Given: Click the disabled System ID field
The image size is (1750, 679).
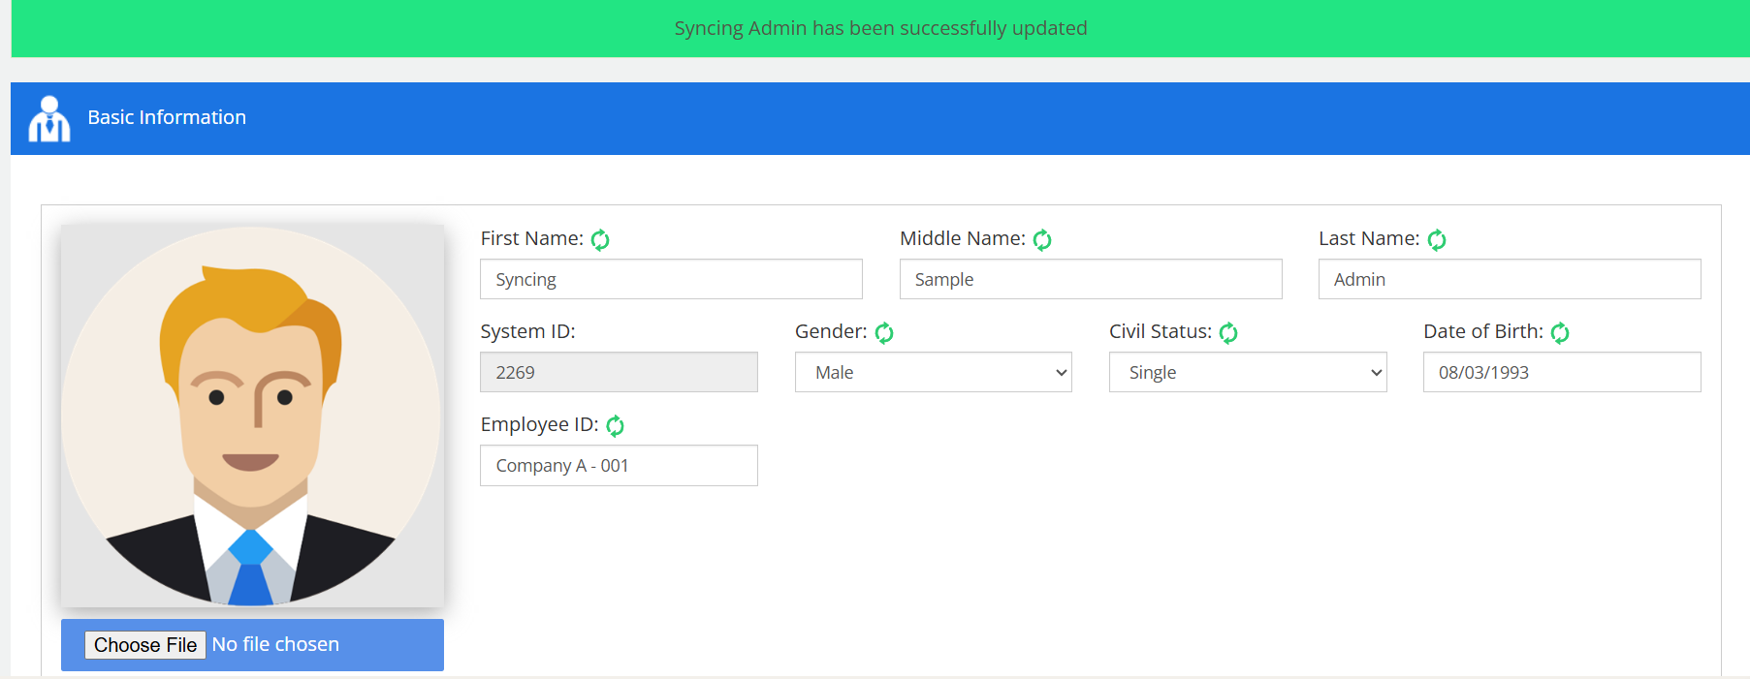Looking at the screenshot, I should click(x=619, y=372).
